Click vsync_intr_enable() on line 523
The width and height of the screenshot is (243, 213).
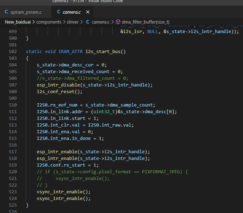coord(62,192)
